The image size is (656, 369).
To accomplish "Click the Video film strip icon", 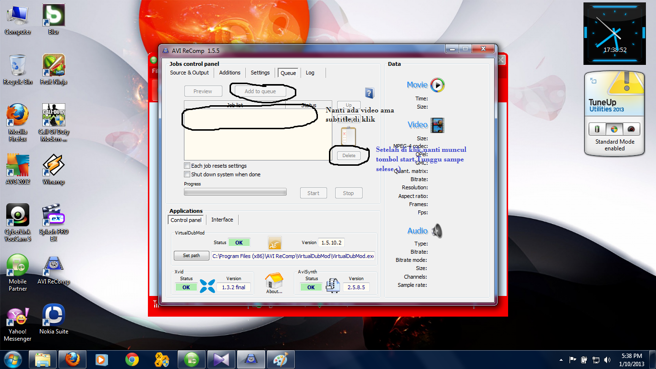I will point(437,125).
